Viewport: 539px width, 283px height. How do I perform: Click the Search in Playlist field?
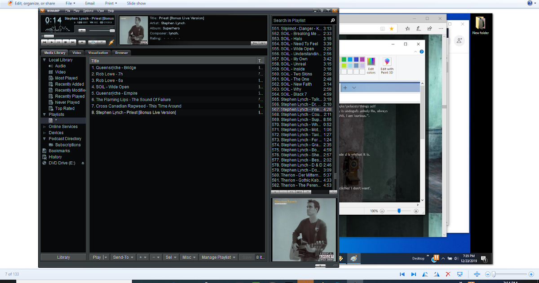point(300,20)
